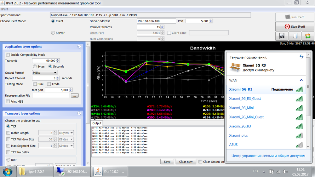Switch to the Output tab
This screenshot has height=177, width=315.
tap(97, 123)
